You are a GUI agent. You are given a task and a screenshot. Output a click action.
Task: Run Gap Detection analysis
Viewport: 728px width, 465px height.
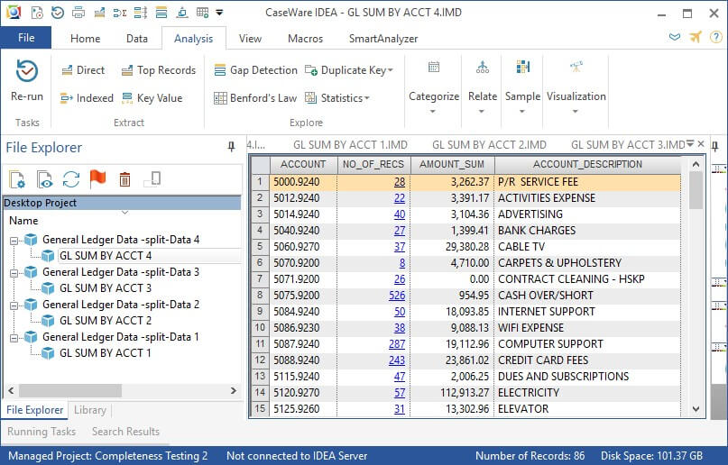click(255, 70)
